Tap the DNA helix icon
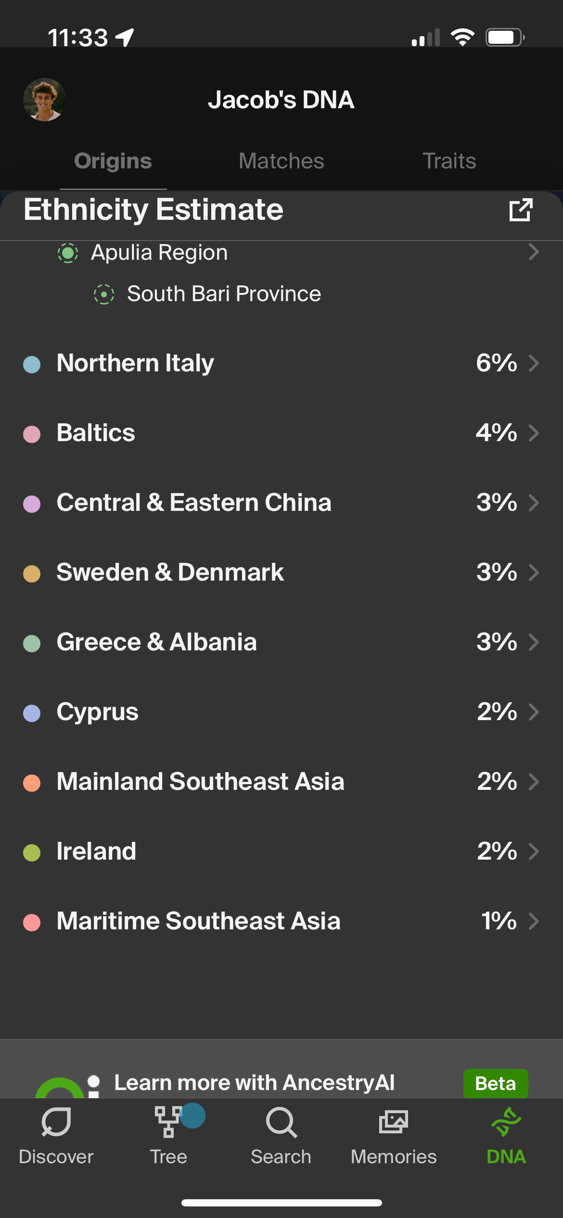Image resolution: width=563 pixels, height=1218 pixels. [x=506, y=1123]
